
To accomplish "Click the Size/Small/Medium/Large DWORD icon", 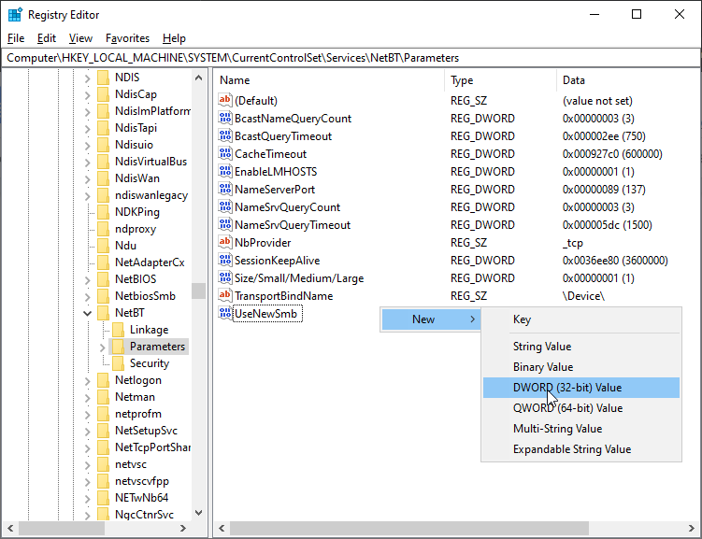I will pyautogui.click(x=225, y=277).
